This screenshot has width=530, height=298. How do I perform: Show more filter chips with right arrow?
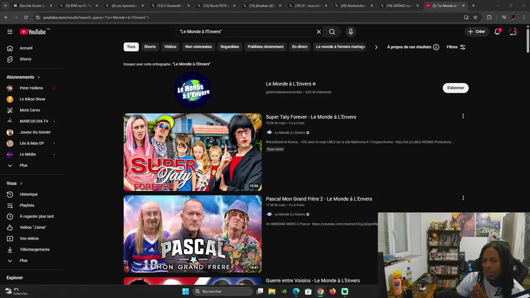tap(376, 47)
